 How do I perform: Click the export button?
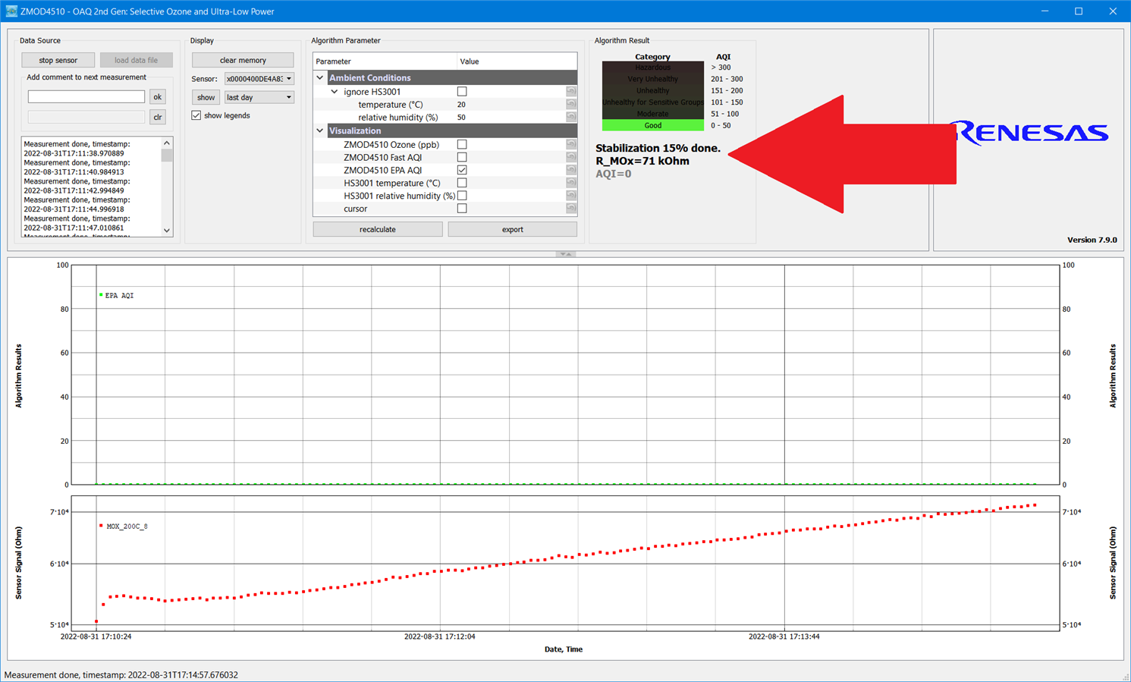(x=512, y=229)
